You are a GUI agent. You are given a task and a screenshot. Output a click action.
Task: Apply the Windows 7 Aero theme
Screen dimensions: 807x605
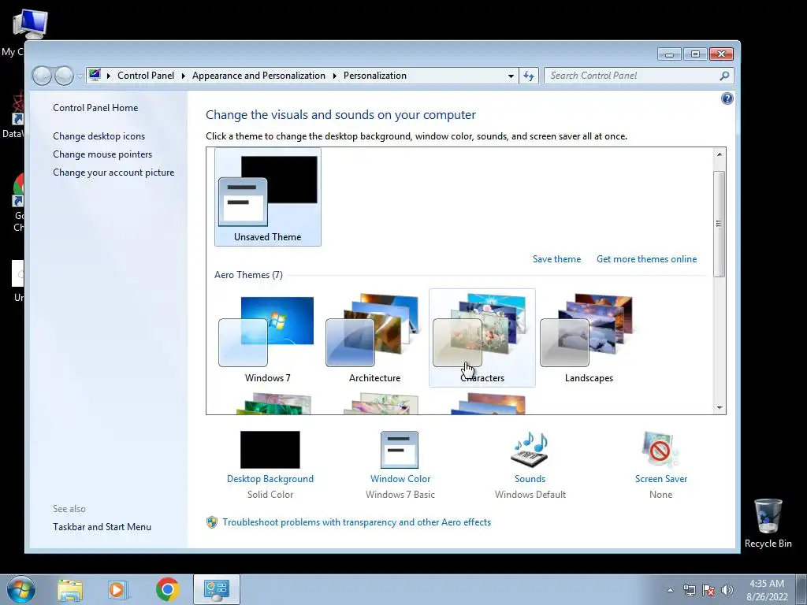pos(268,338)
